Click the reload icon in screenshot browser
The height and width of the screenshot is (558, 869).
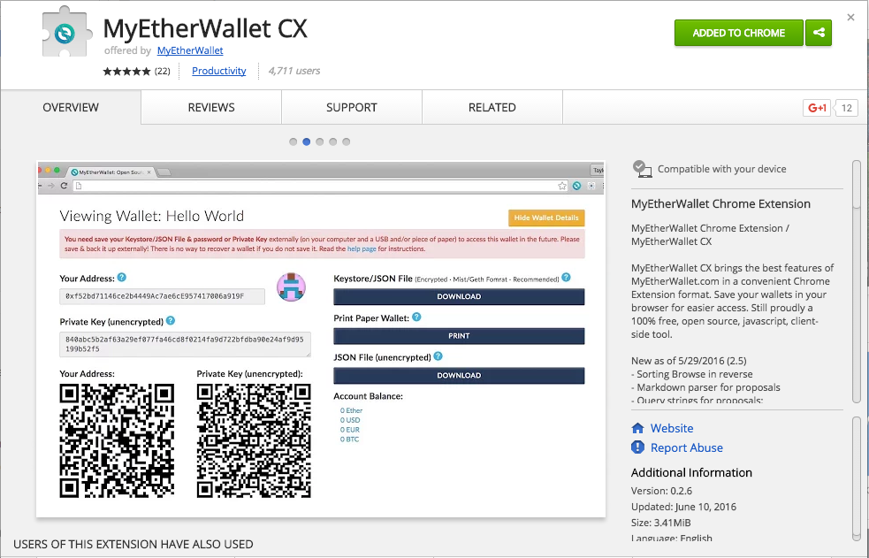coord(64,186)
